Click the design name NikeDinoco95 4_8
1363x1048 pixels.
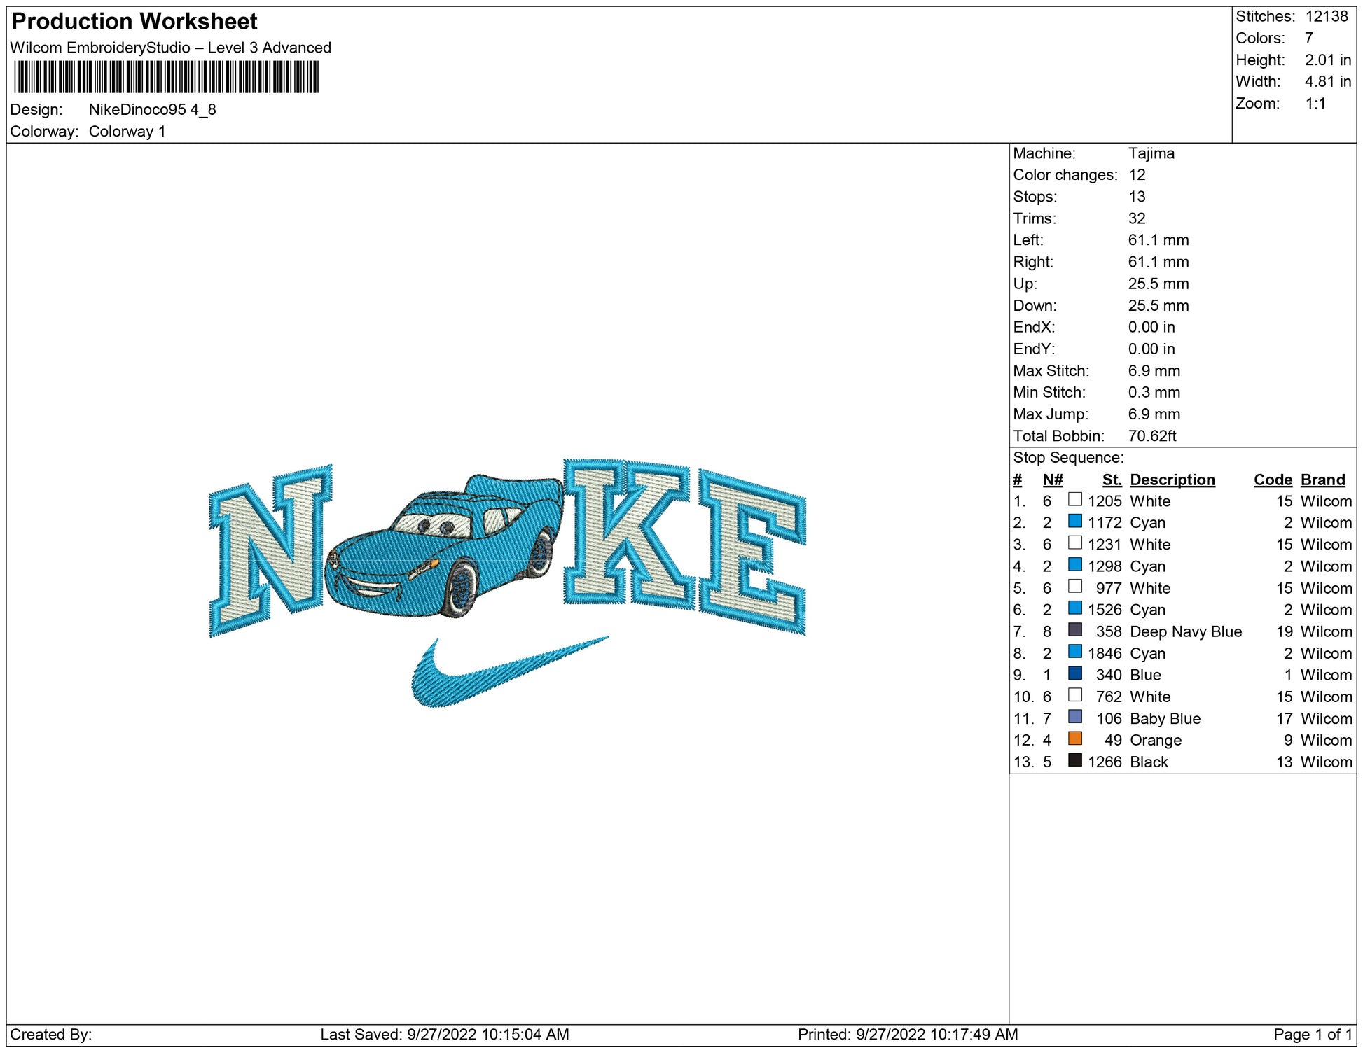[x=152, y=110]
